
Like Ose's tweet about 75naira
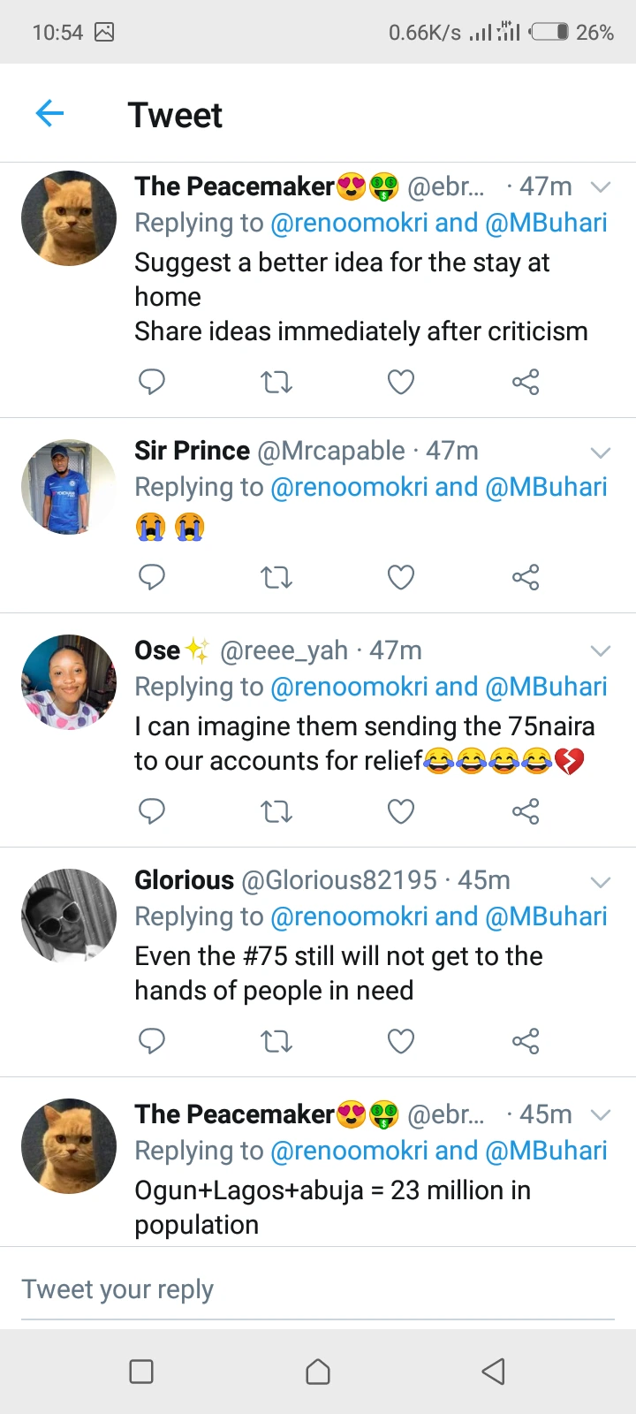coord(401,811)
